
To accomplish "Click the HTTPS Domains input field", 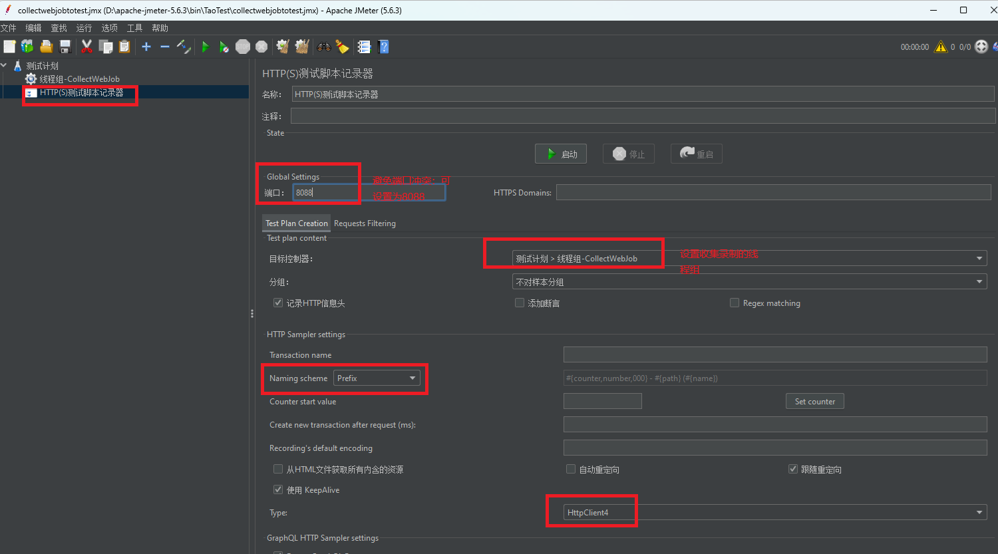I will tap(774, 192).
